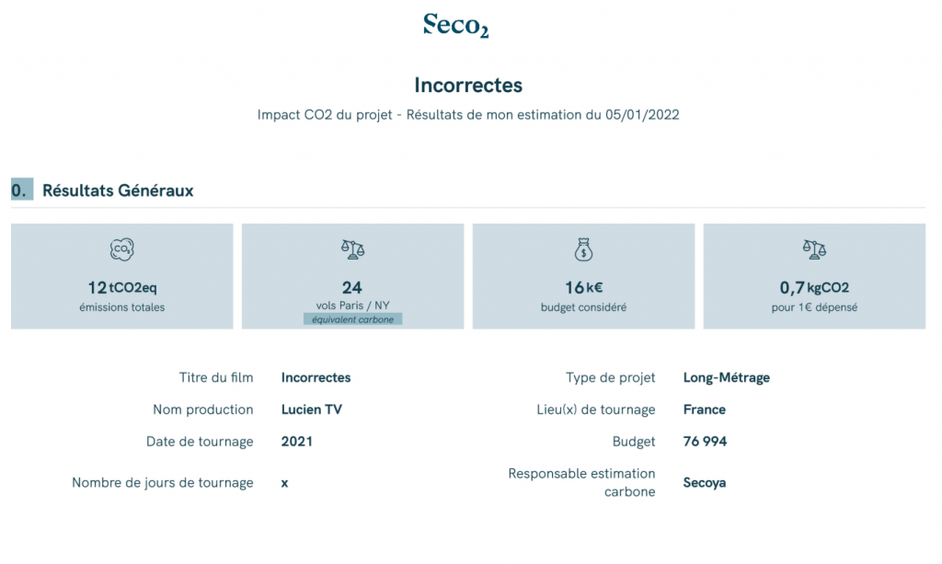
Task: Click the France filming location value
Action: click(704, 409)
